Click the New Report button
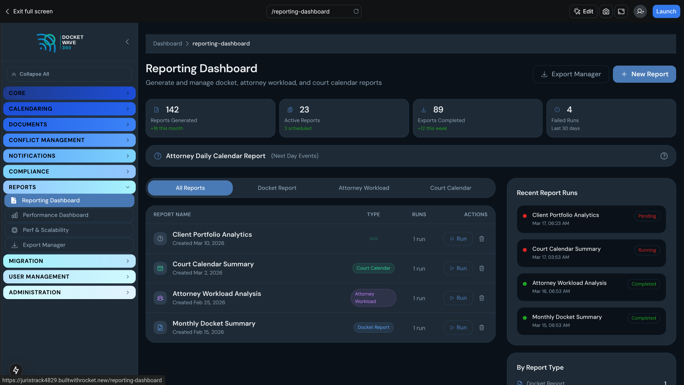 click(644, 74)
